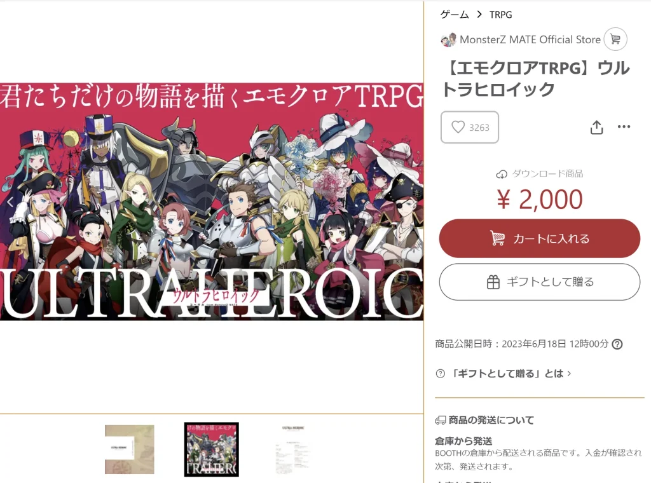Click the main ULTRA HEROIC product image

pos(212,201)
